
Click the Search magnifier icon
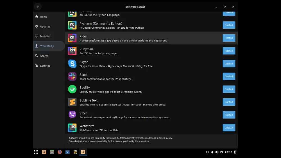tap(37, 56)
